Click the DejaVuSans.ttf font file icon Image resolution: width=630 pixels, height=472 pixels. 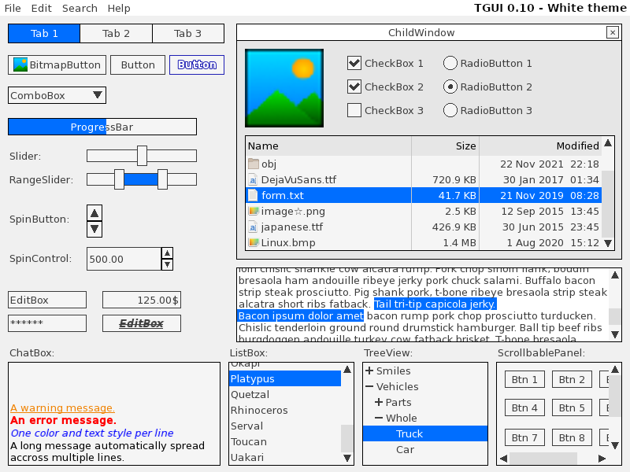click(252, 179)
